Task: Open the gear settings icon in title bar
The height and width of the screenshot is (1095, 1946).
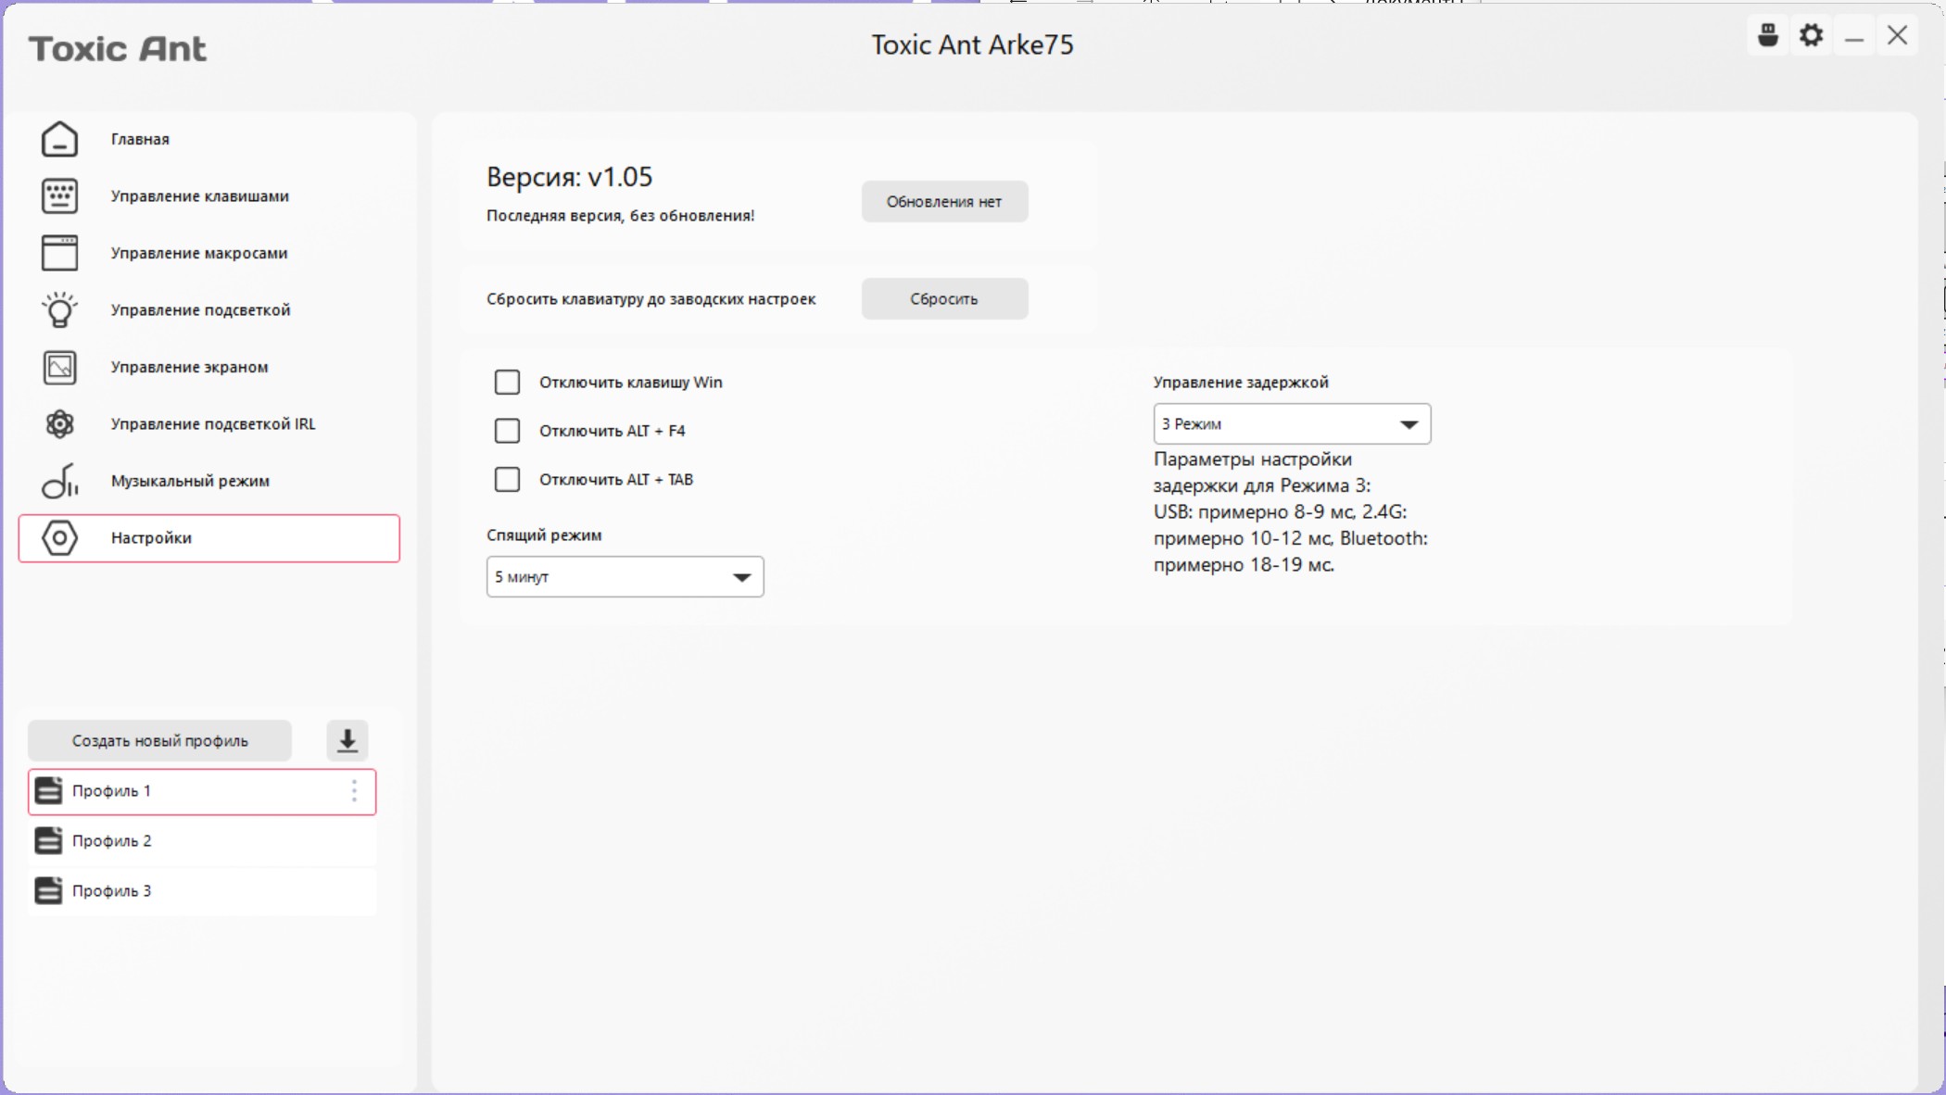Action: tap(1812, 36)
